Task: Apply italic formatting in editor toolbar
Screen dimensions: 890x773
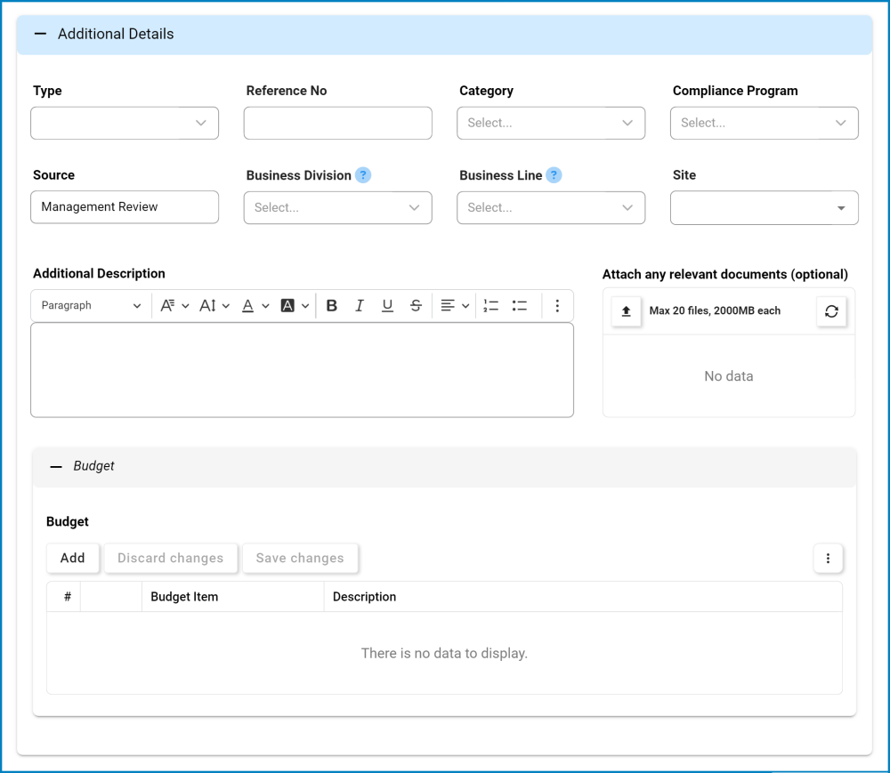Action: tap(360, 306)
